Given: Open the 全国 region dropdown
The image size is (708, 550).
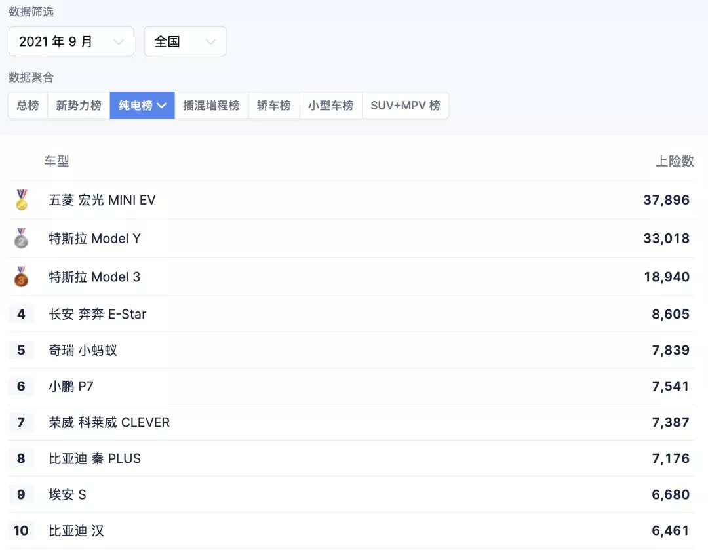Looking at the screenshot, I should pyautogui.click(x=185, y=41).
